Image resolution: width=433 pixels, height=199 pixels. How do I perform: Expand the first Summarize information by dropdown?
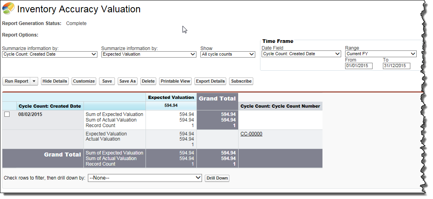click(50, 54)
